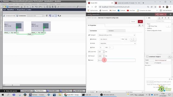Viewport: 173px width, 97px height.
Task: Open the Mode dropdown Rack/Slot
Action: (118, 43)
